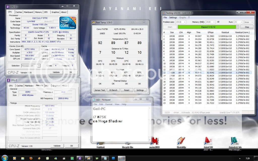Click Reset in Real Temp

pos(127,90)
